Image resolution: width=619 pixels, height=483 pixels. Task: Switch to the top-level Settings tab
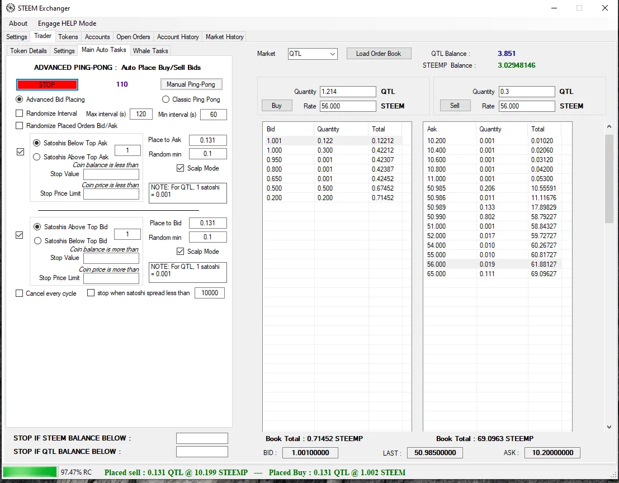pos(17,37)
